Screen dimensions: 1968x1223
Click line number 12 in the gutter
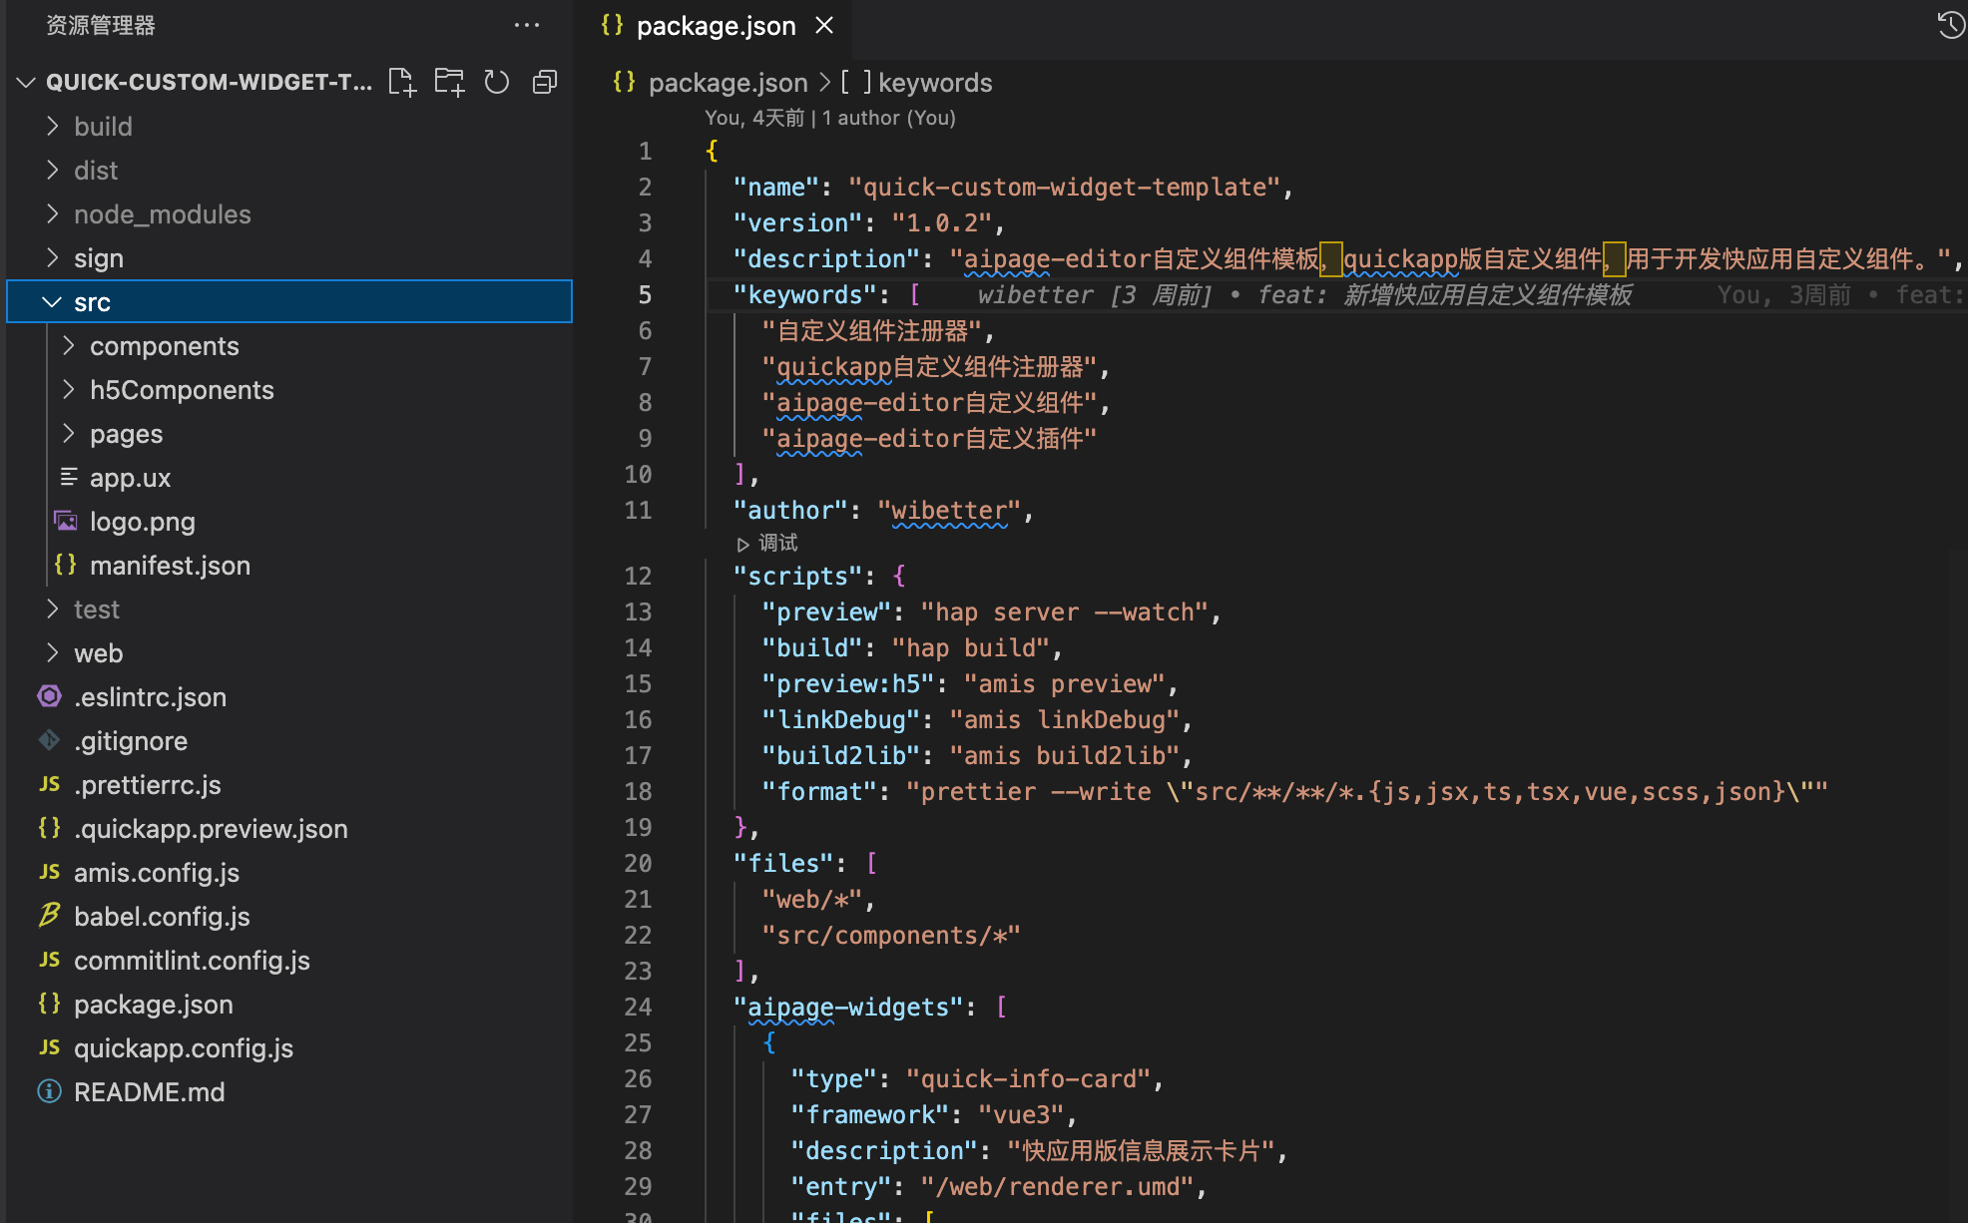(x=638, y=577)
